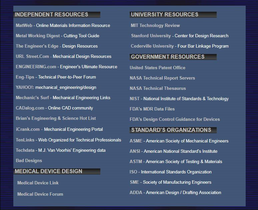Open NASA Technical Thesaurus link

point(158,89)
